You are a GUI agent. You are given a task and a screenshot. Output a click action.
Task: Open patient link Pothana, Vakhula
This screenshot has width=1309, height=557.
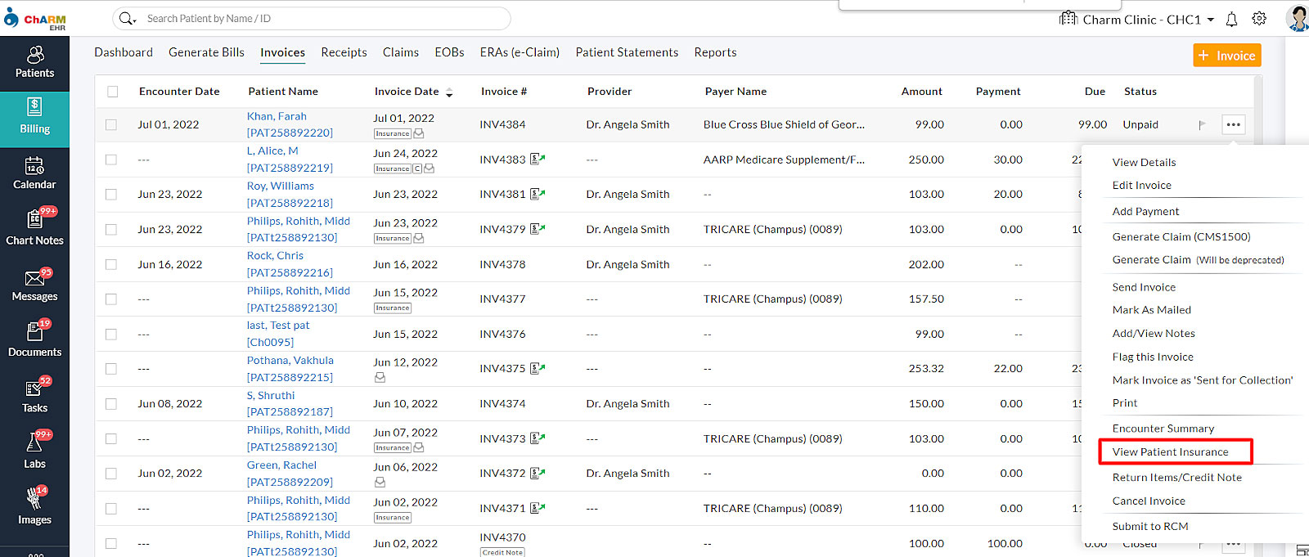[x=290, y=360]
